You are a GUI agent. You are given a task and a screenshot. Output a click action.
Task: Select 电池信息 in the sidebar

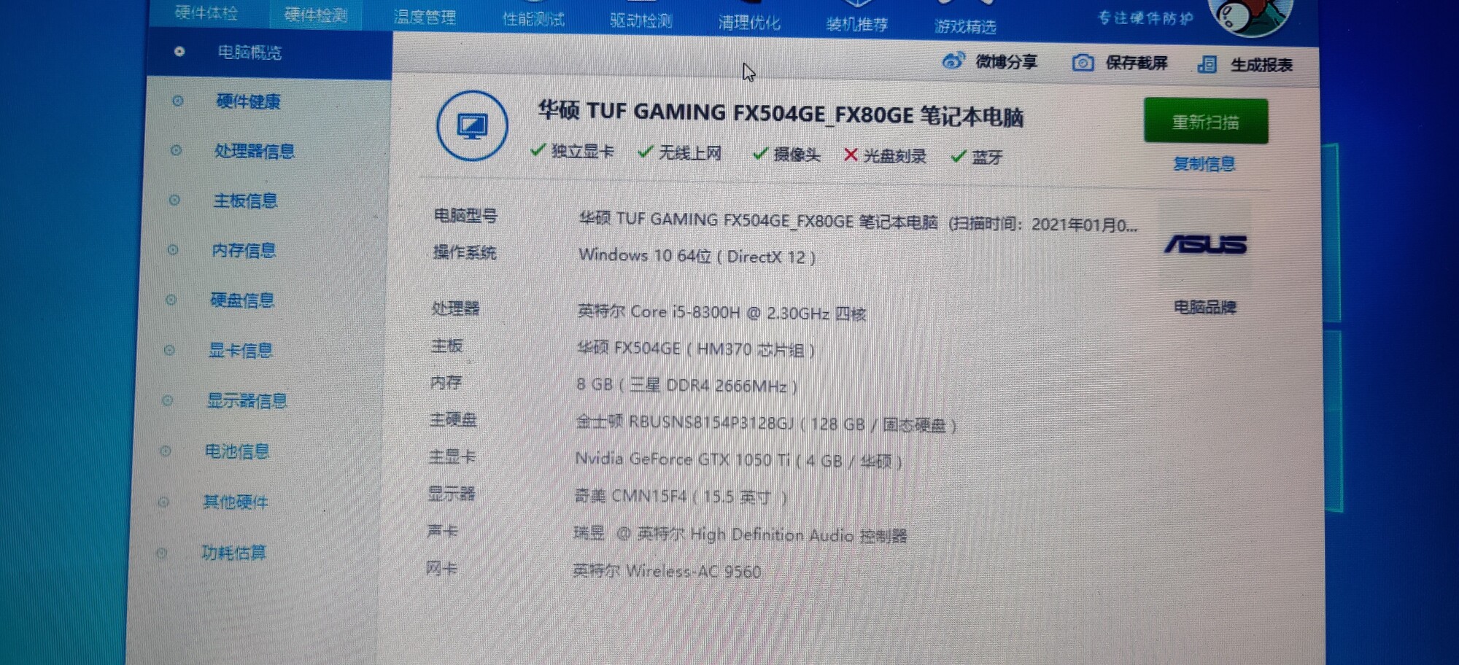(x=237, y=451)
